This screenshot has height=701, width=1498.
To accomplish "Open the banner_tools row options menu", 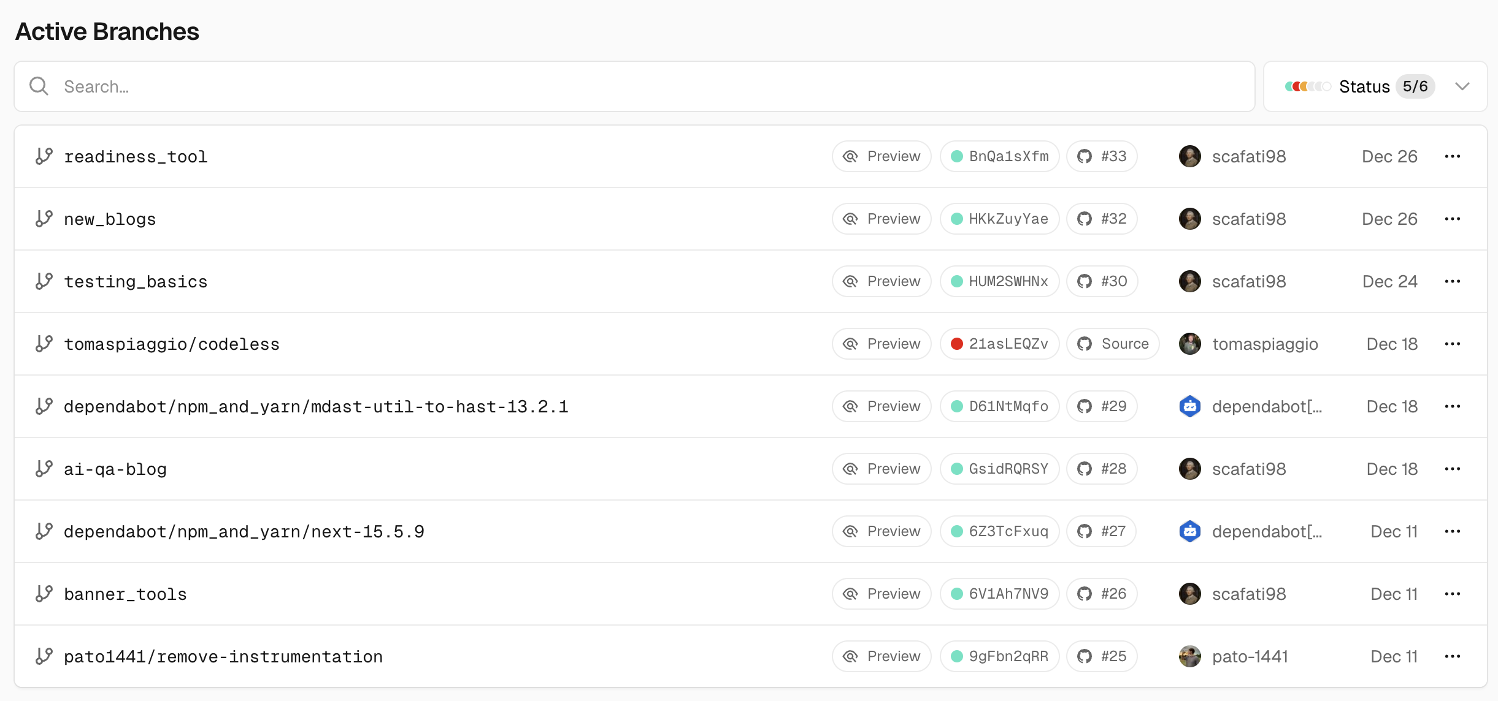I will tap(1452, 594).
